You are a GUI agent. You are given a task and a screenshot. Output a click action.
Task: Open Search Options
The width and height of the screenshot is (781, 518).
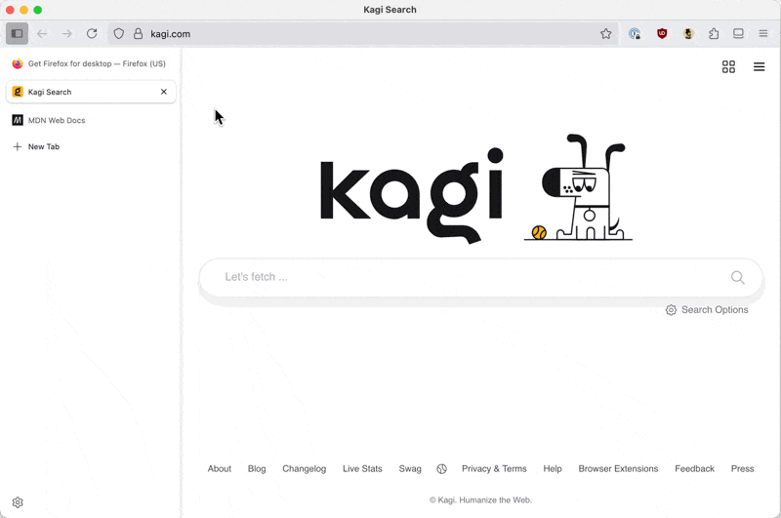(x=707, y=310)
